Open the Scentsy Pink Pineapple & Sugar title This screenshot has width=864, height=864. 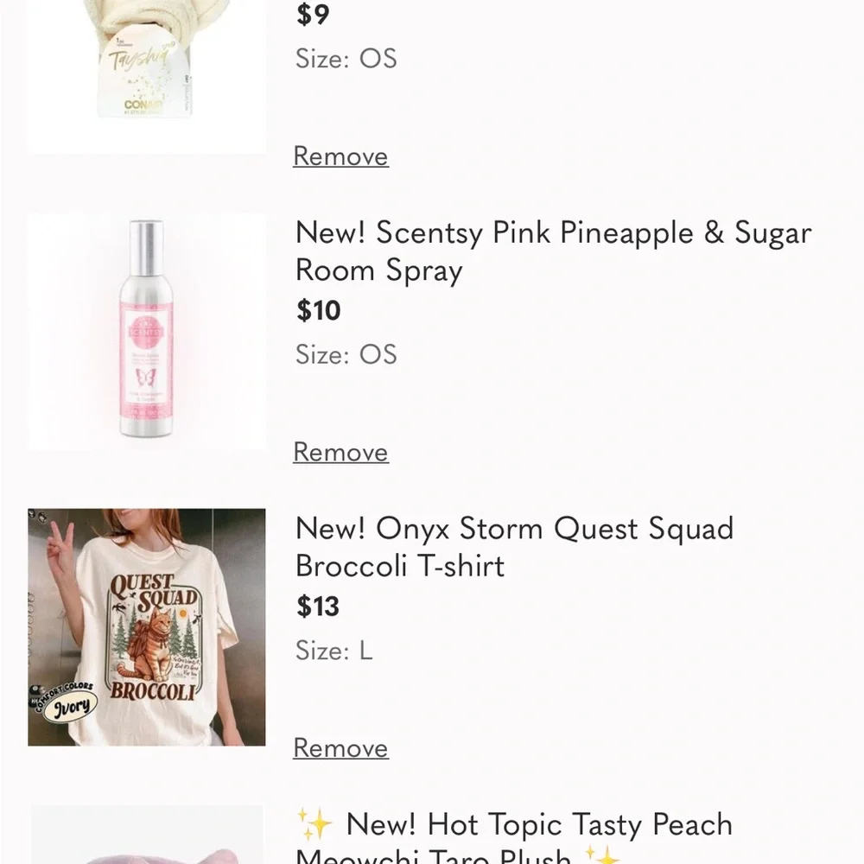click(x=553, y=251)
